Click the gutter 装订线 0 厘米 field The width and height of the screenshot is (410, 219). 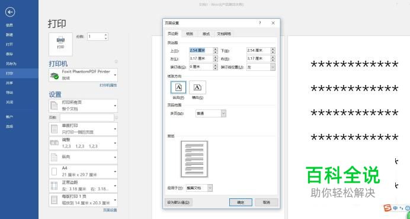pos(201,67)
